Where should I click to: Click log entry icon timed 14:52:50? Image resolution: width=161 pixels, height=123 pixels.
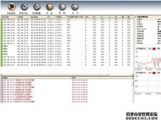[x=2, y=102]
